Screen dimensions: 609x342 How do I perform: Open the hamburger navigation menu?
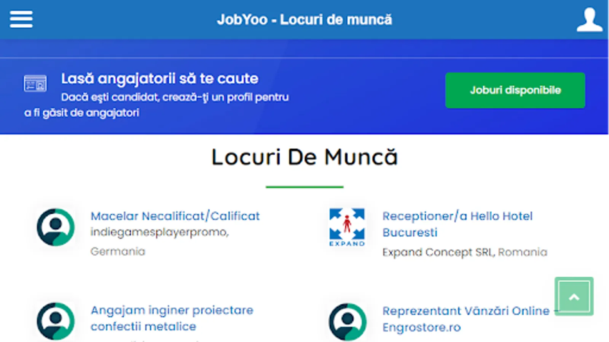21,19
